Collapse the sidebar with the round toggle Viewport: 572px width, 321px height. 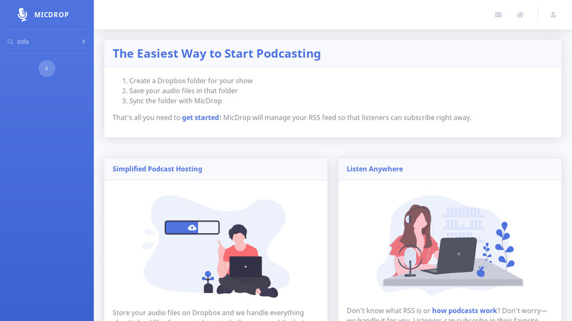tap(47, 69)
